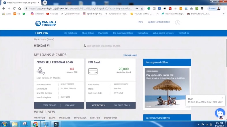Click EMI CARD DEALS button
Viewport: 227px width, 127px height.
(x=122, y=105)
